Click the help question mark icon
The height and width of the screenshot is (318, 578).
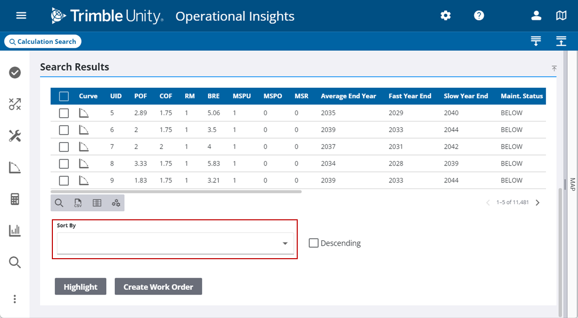tap(479, 15)
